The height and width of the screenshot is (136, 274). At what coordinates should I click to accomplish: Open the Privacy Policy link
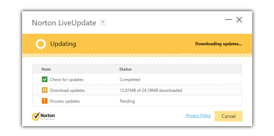click(198, 115)
